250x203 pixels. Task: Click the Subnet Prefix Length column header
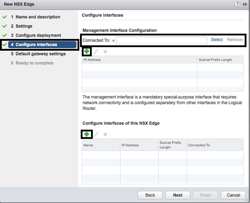pos(215,60)
